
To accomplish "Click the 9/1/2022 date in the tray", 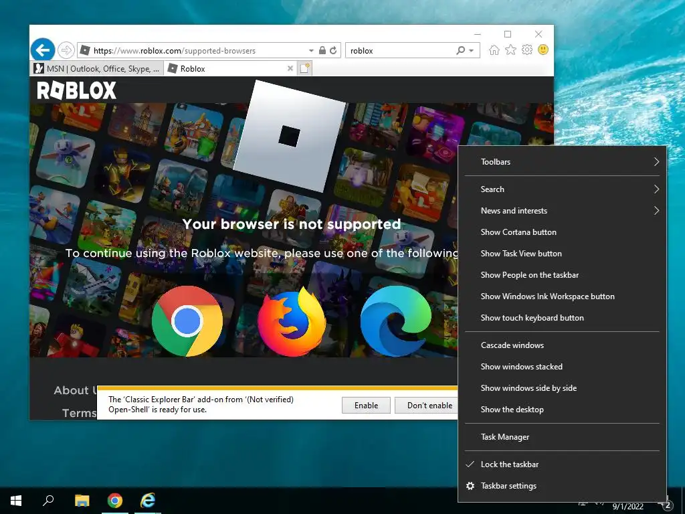I will pos(627,507).
